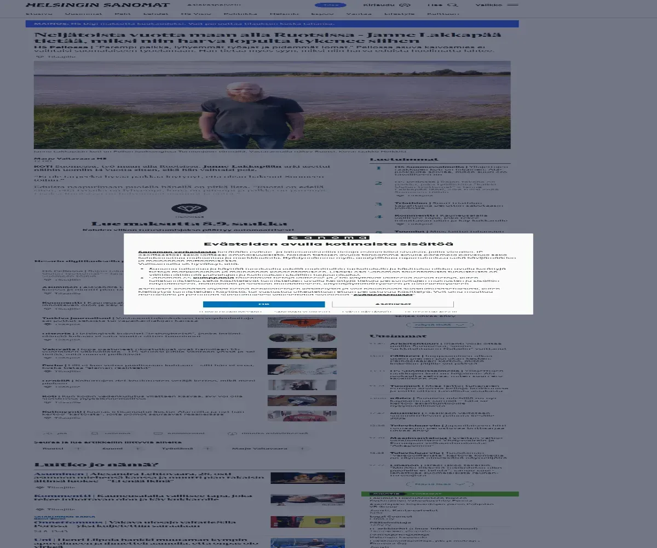Viewport: 657px width, 548px height.
Task: Expand Uusimmat list with Näytä lisää
Action: point(440,484)
